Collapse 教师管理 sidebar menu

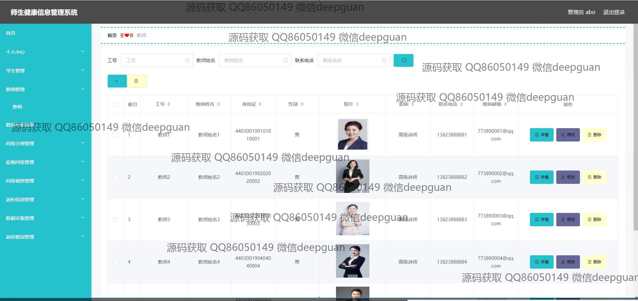[46, 89]
